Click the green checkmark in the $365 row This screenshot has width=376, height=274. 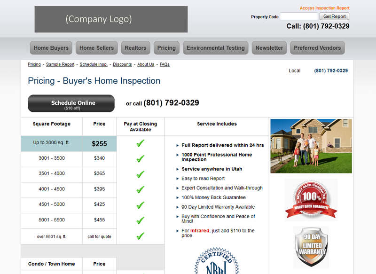point(140,174)
